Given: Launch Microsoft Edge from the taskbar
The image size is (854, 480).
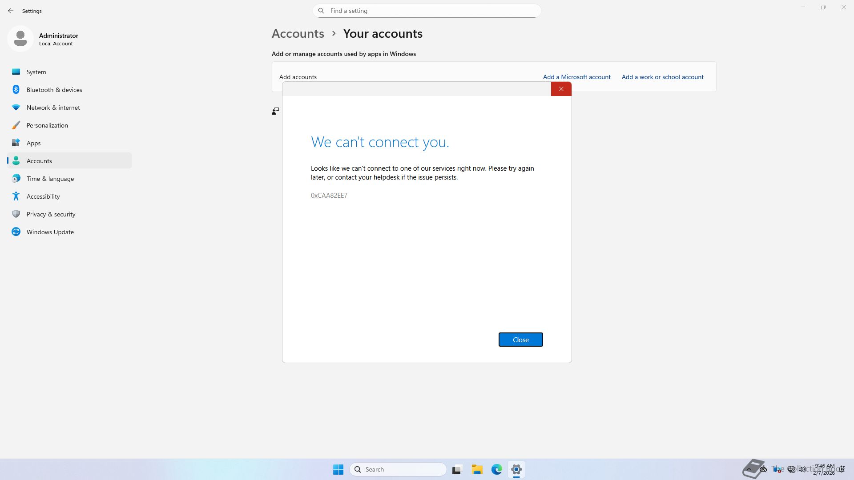Looking at the screenshot, I should (496, 469).
